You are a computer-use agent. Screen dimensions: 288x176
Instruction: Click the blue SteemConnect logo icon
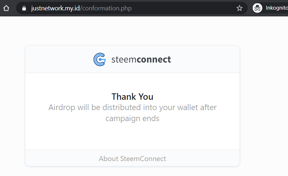(100, 59)
